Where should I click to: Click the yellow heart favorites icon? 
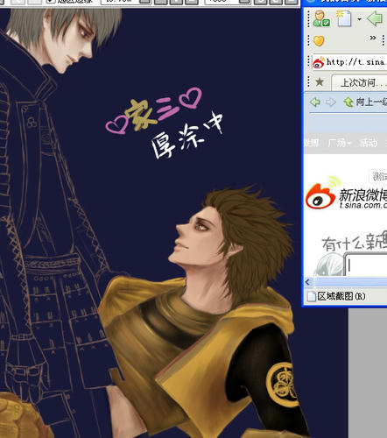319,40
